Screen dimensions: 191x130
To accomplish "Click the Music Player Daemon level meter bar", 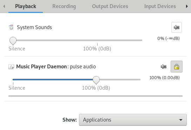I will click(95, 96).
